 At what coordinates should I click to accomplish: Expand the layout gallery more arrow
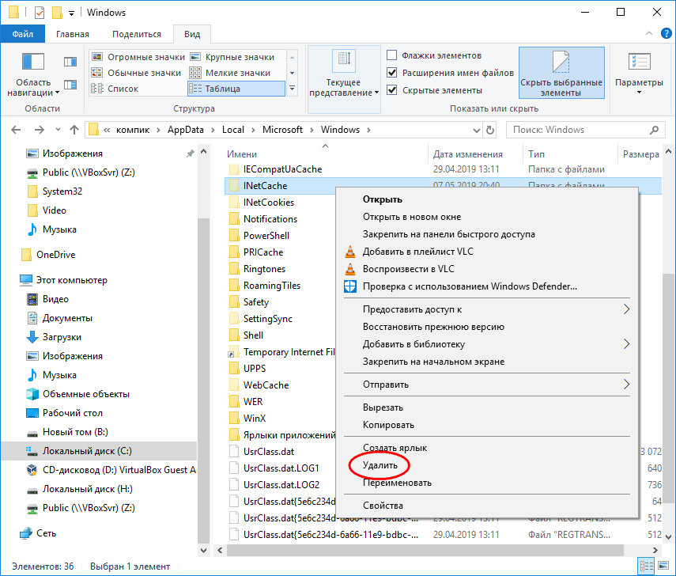point(292,89)
